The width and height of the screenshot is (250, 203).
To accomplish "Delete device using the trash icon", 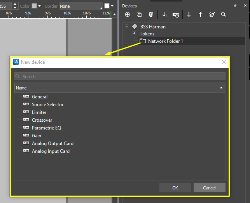I will point(151,14).
